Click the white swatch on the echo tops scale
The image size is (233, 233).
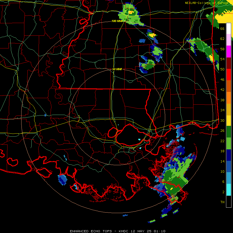point(229,28)
